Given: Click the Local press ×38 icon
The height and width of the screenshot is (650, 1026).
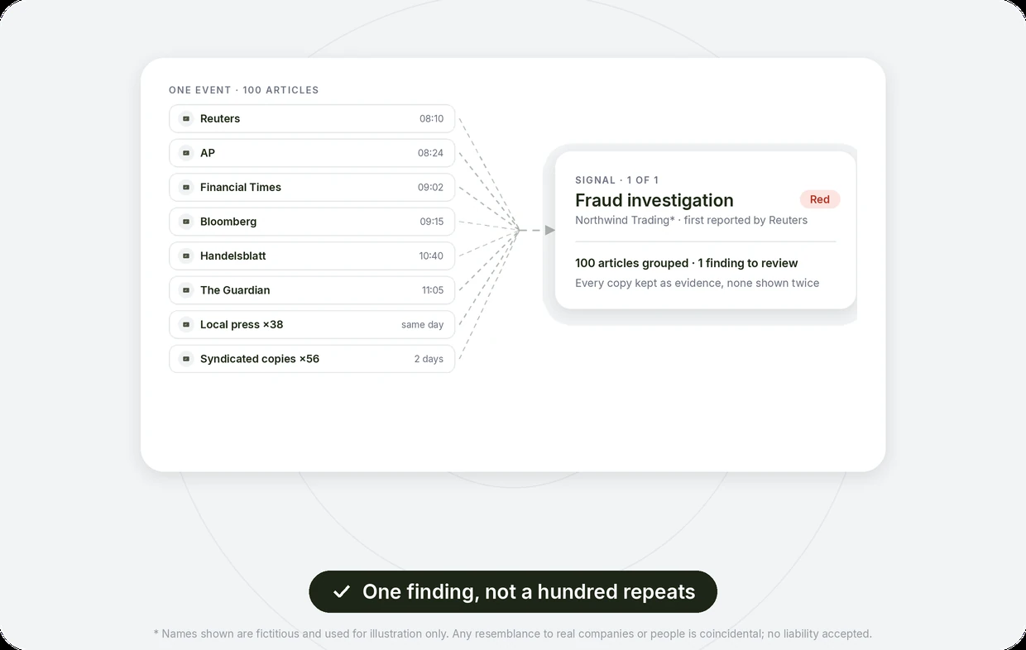Looking at the screenshot, I should coord(186,324).
